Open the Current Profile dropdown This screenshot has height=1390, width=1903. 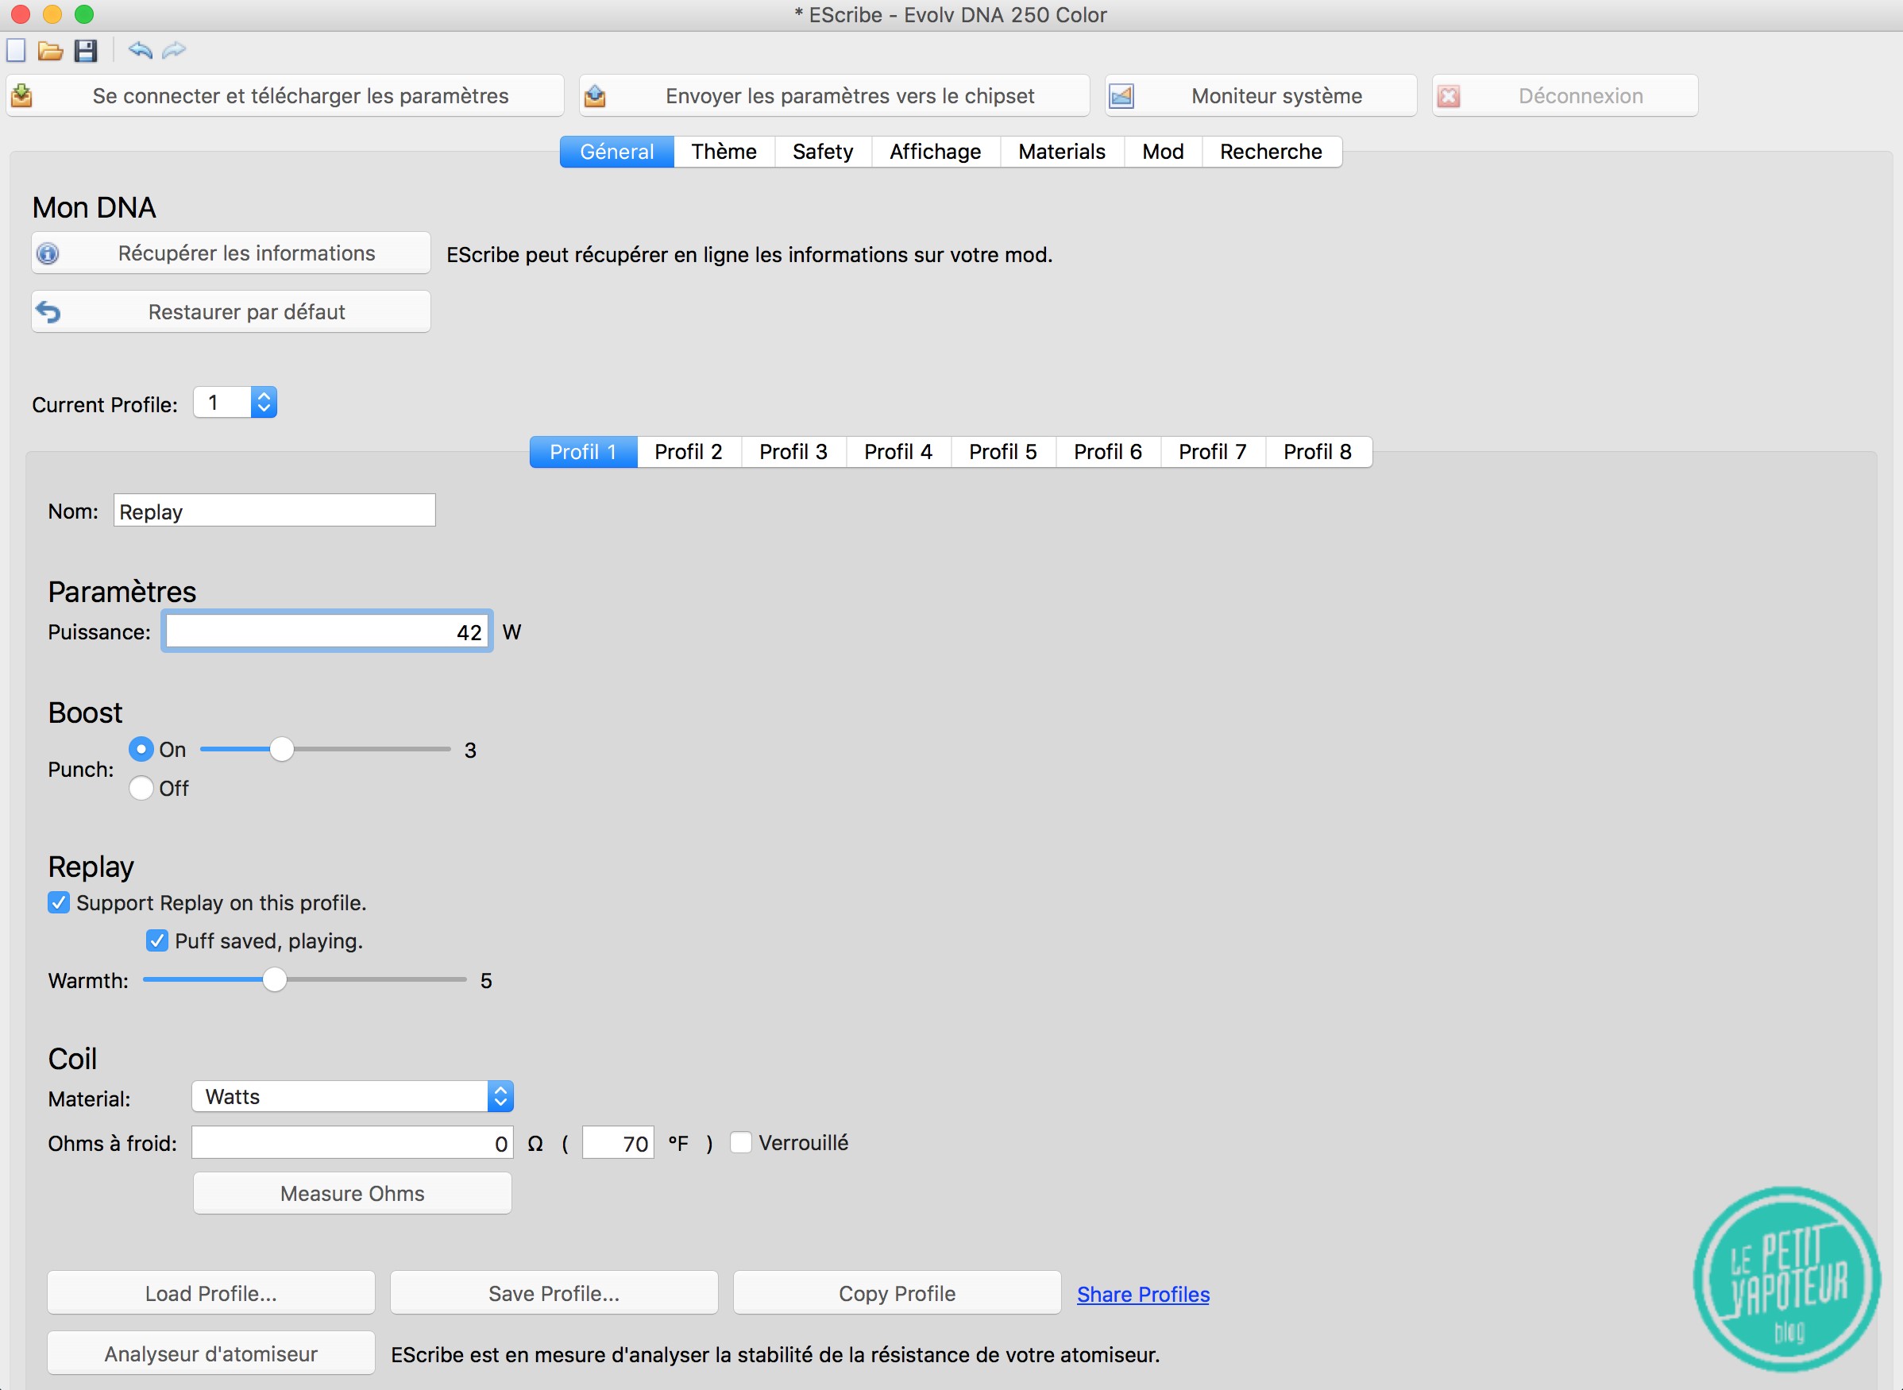(x=236, y=403)
